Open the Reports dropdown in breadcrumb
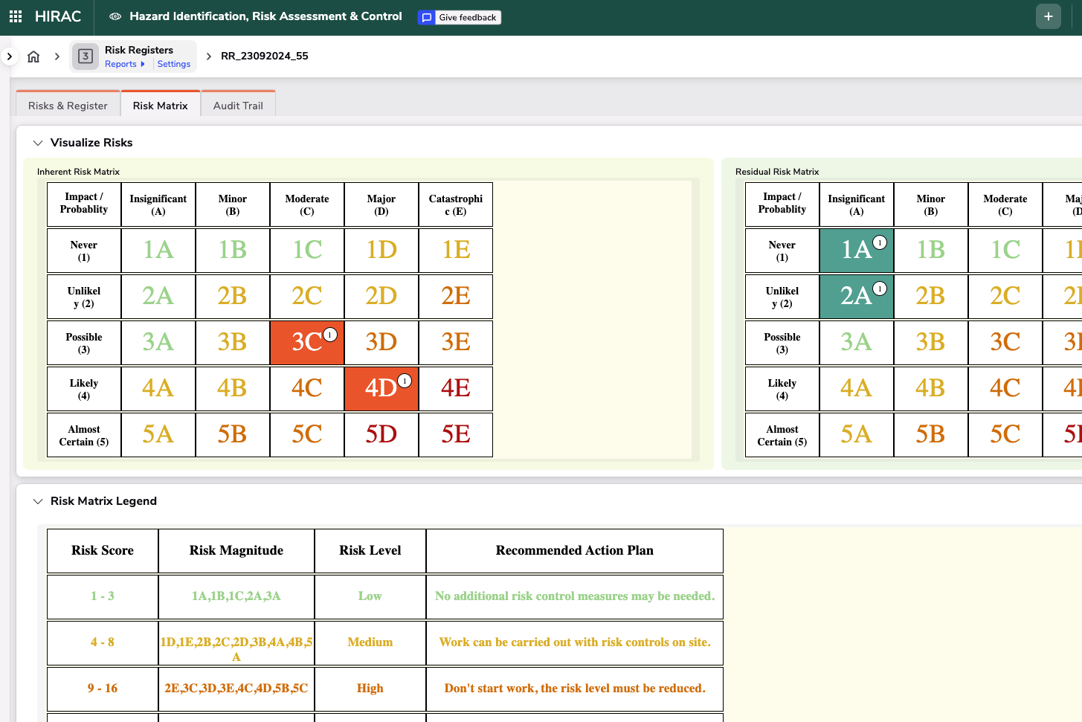This screenshot has height=722, width=1082. (124, 64)
